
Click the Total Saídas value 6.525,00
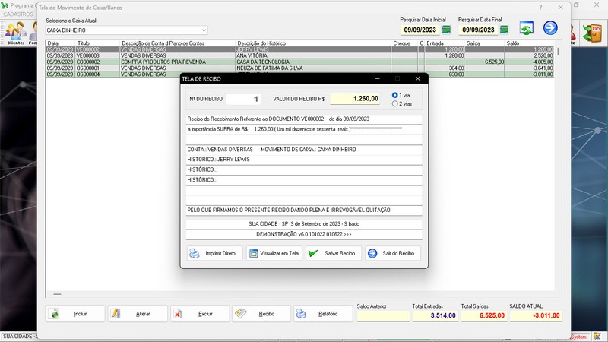click(483, 315)
